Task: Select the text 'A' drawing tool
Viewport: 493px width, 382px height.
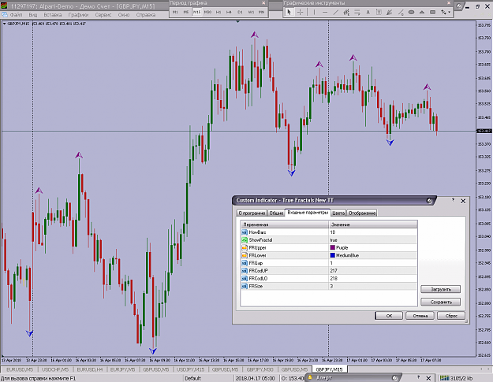Action: [x=368, y=13]
